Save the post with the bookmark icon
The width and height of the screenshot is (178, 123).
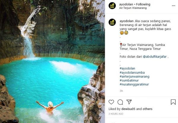[x=173, y=102]
